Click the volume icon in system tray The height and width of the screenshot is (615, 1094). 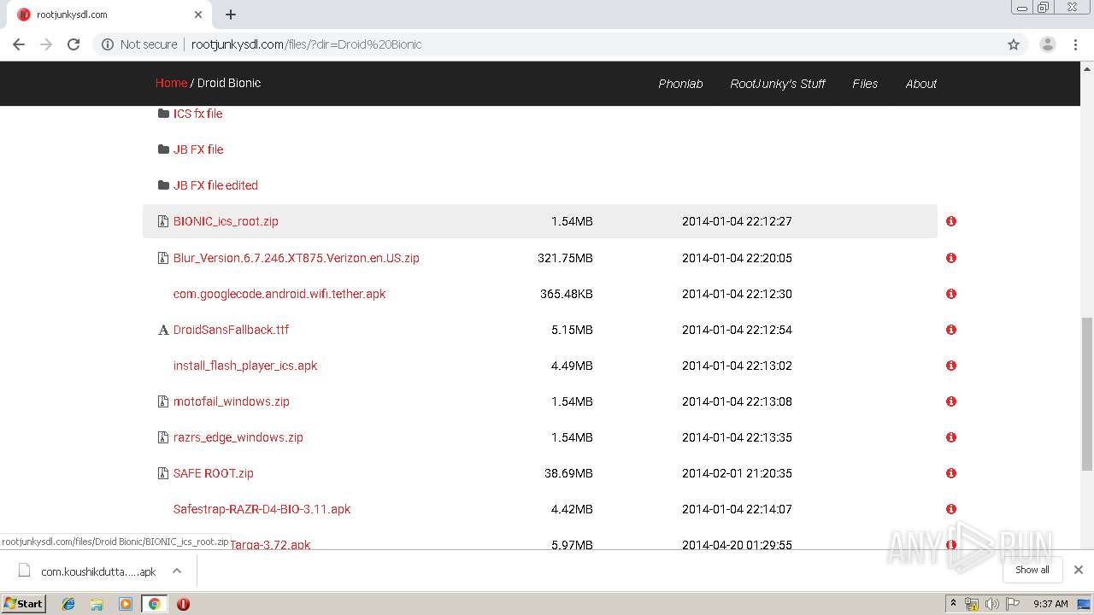pyautogui.click(x=991, y=604)
